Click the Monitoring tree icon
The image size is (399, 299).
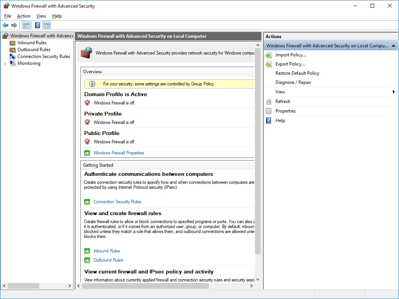(13, 63)
